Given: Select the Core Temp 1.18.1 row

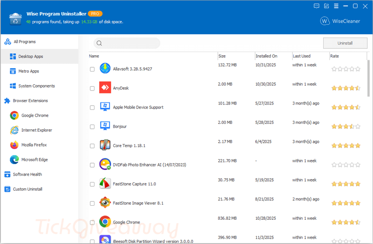Looking at the screenshot, I should pyautogui.click(x=228, y=146).
